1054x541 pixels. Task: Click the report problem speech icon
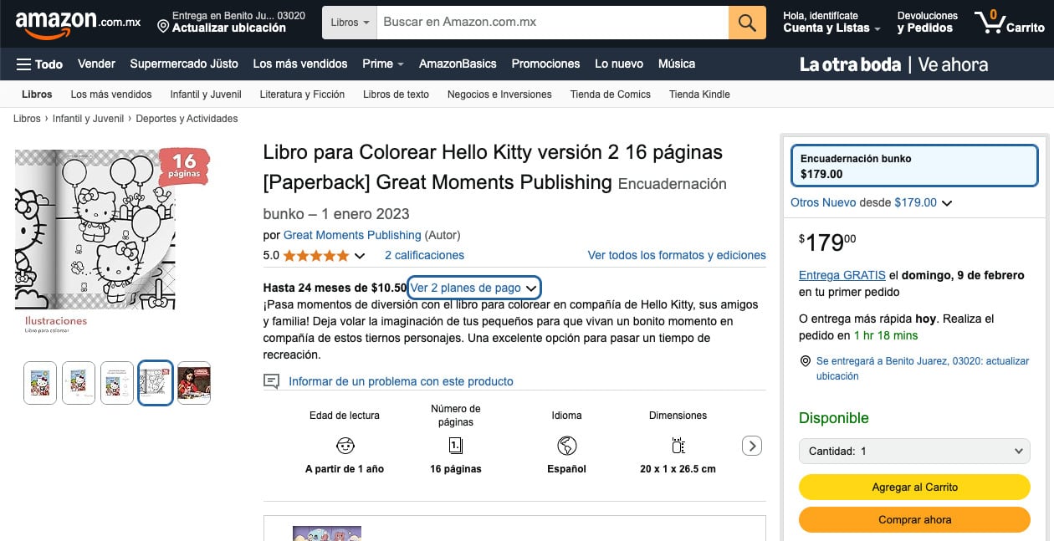pos(271,381)
